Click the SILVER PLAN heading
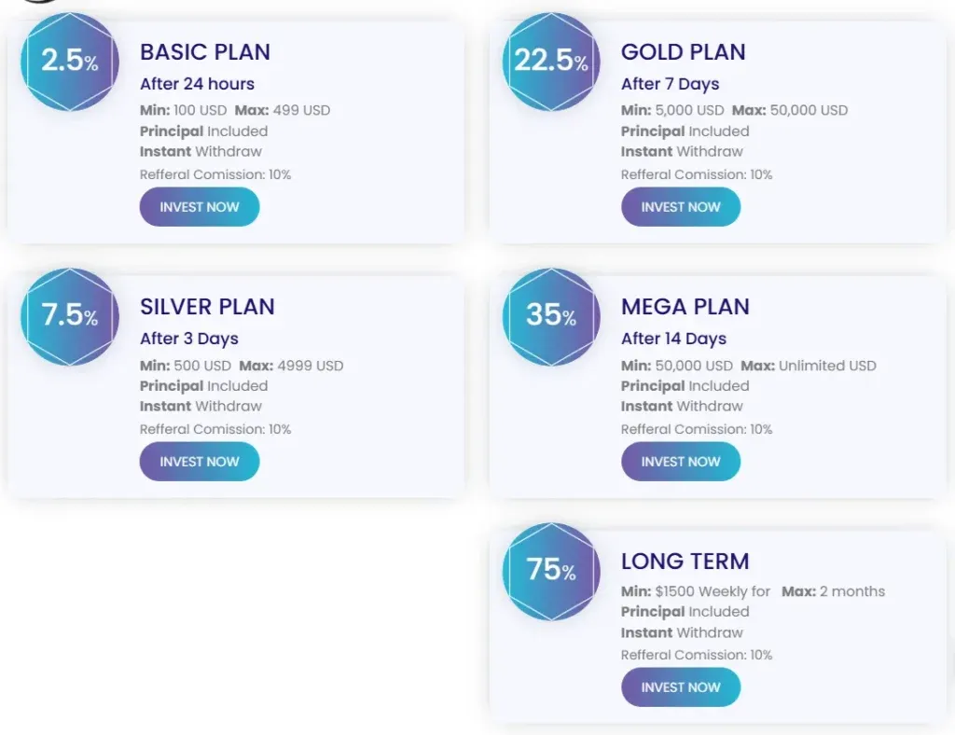The width and height of the screenshot is (955, 735). 207,307
